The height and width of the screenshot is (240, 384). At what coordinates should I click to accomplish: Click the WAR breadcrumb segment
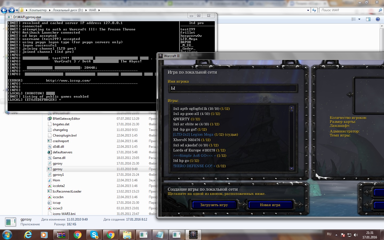[x=93, y=10]
